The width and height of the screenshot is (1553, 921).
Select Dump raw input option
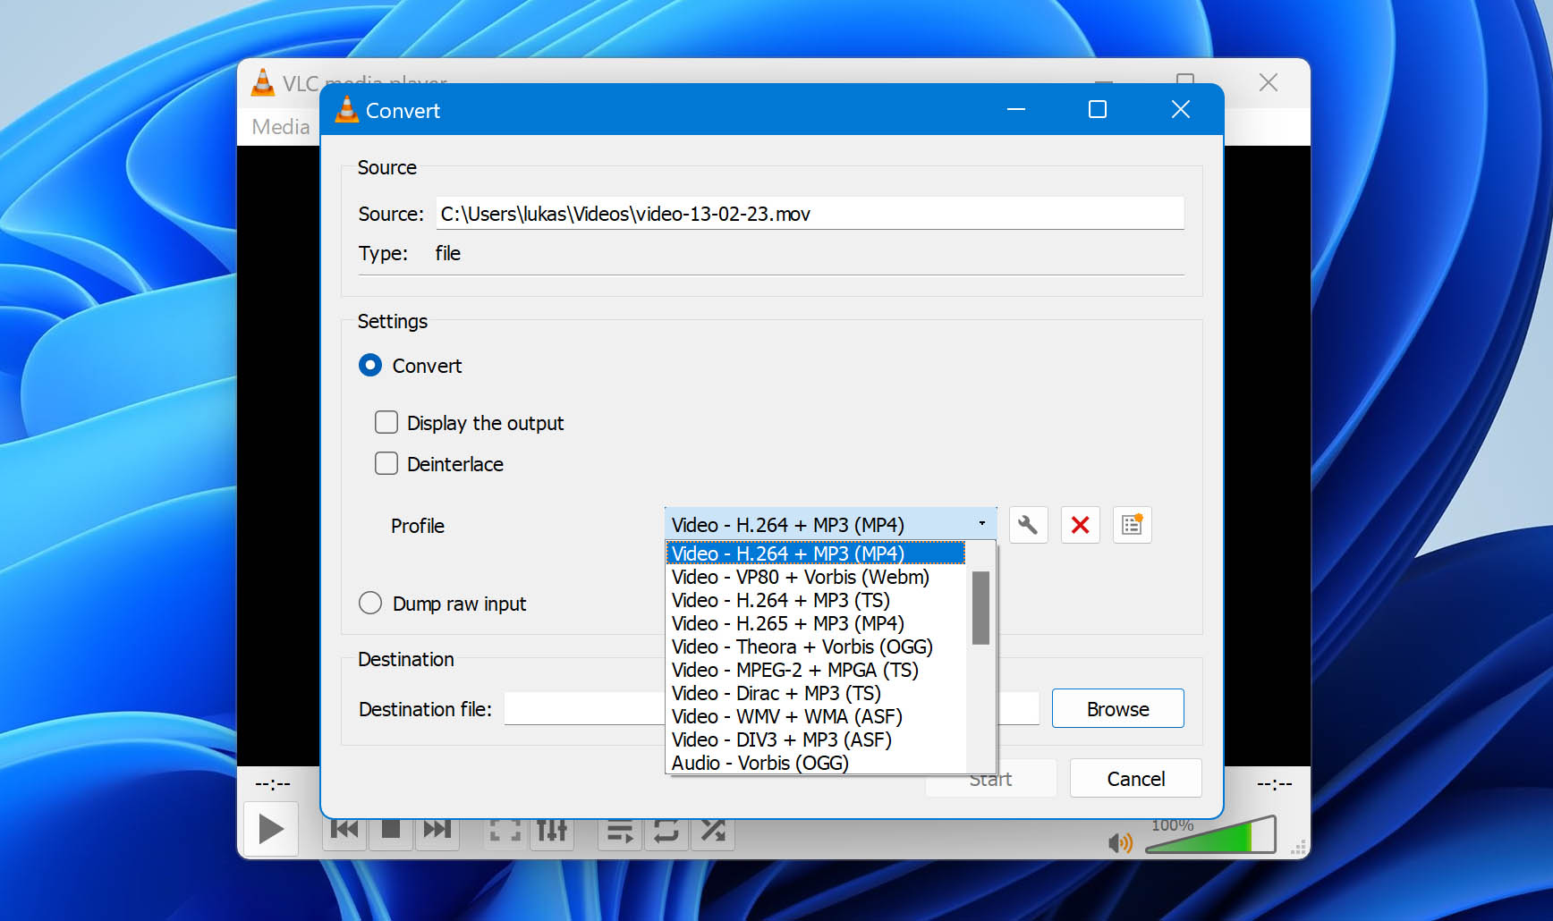[370, 603]
